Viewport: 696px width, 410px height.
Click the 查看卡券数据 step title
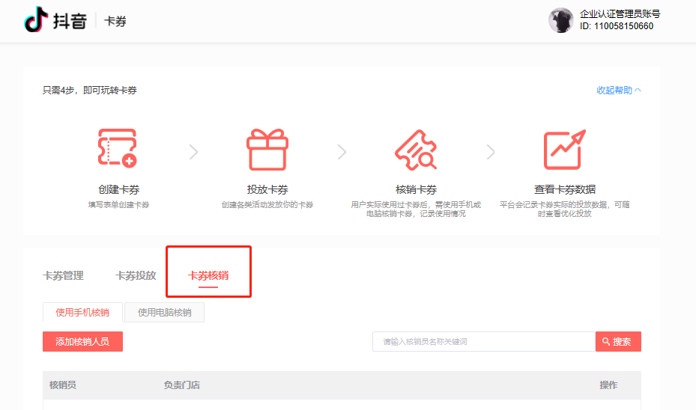(565, 190)
